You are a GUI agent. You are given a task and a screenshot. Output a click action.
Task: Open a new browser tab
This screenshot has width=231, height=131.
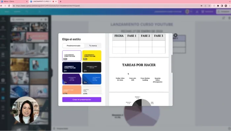click(60, 1)
